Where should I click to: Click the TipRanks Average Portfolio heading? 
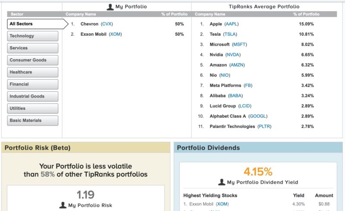[264, 6]
